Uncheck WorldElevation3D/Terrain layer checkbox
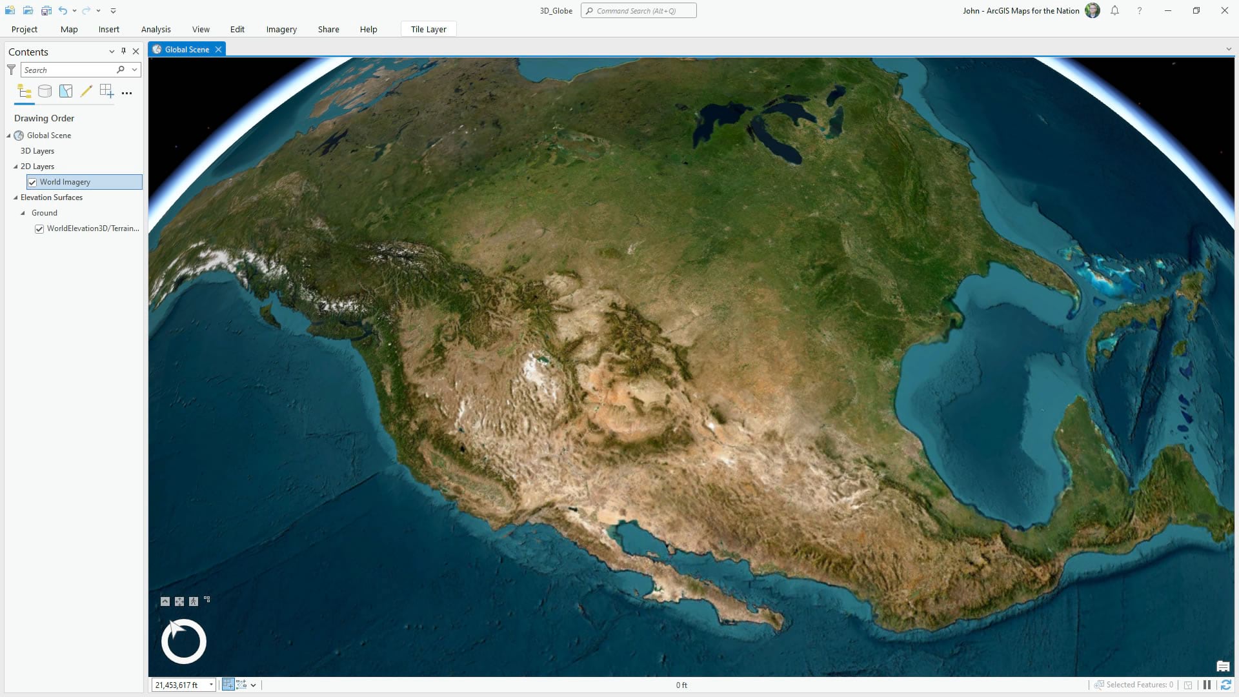Viewport: 1239px width, 697px height. point(39,228)
